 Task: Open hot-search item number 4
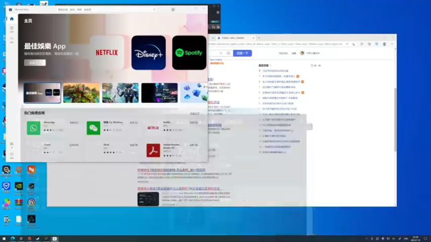coord(281,92)
